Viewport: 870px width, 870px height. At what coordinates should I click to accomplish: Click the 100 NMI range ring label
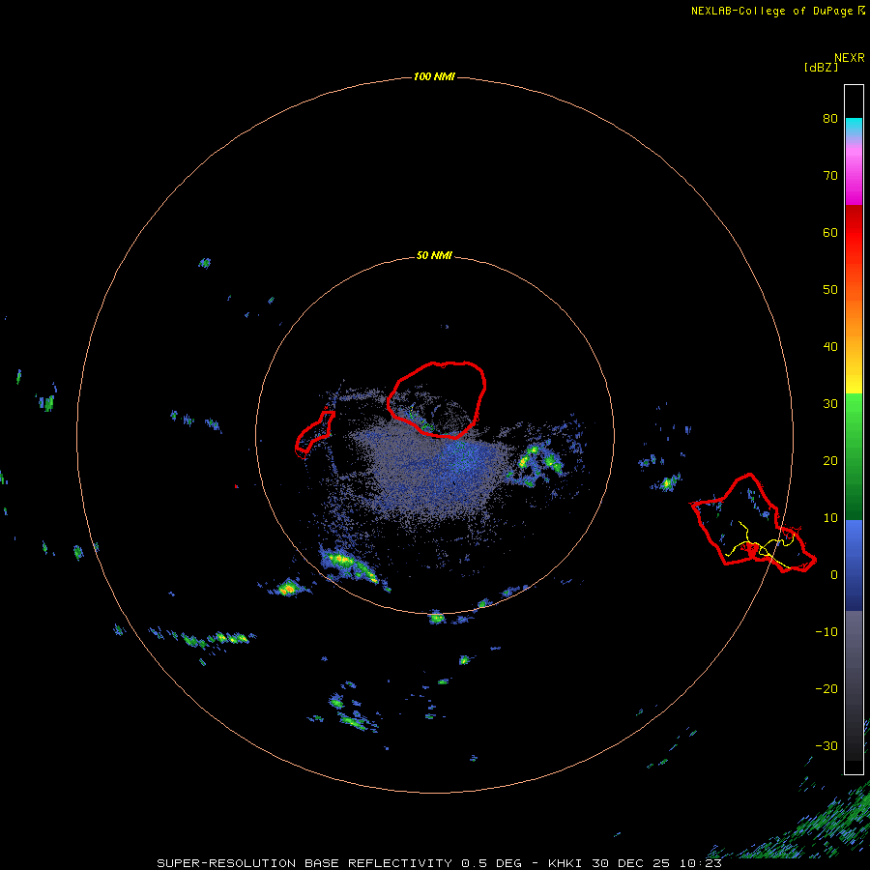tap(434, 76)
